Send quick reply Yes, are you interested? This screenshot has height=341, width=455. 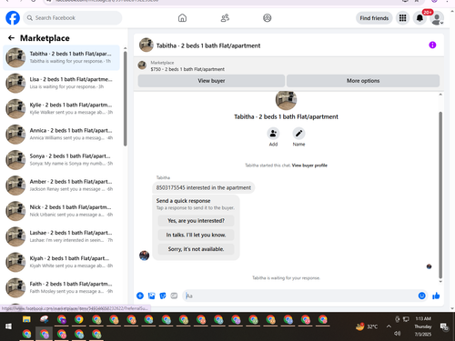196,221
